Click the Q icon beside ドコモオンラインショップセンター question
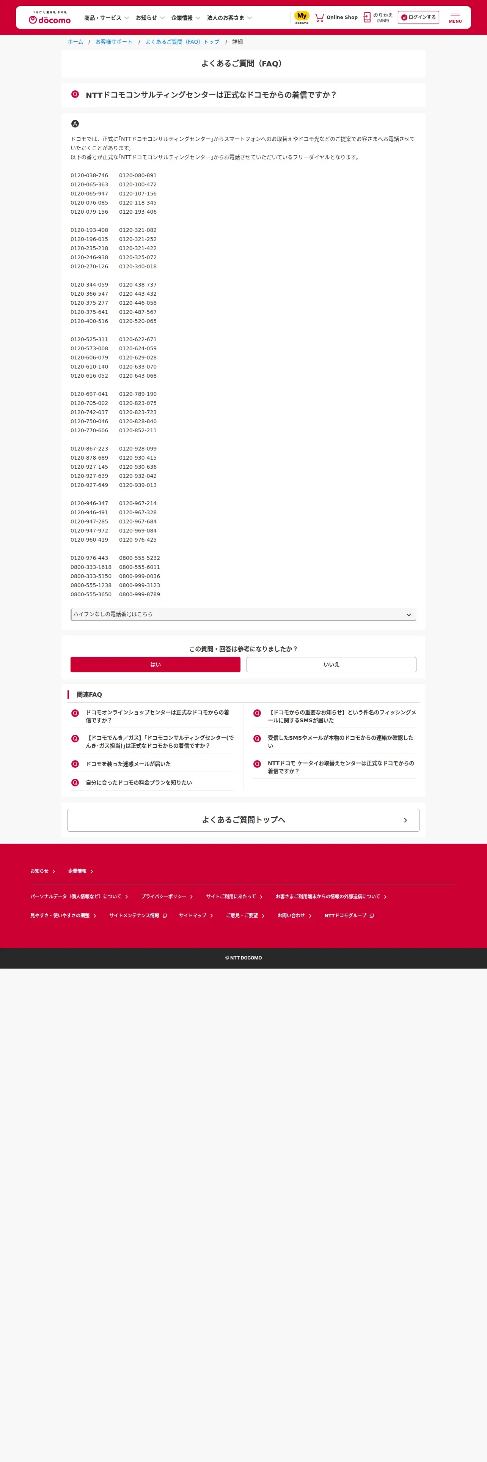The height and width of the screenshot is (1462, 487). point(75,714)
